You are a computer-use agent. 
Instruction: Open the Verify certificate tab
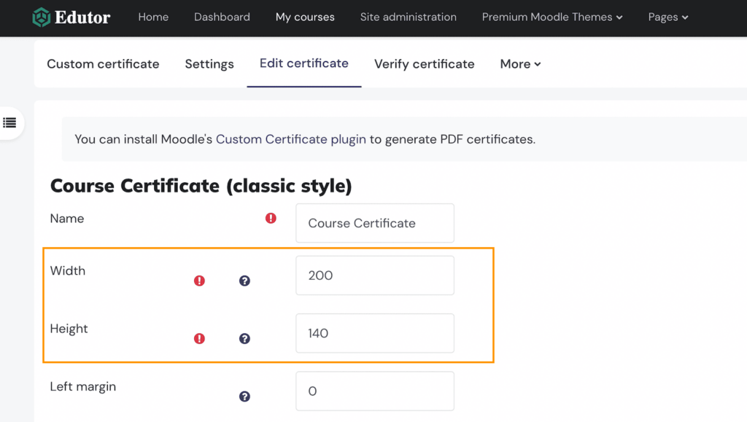424,64
